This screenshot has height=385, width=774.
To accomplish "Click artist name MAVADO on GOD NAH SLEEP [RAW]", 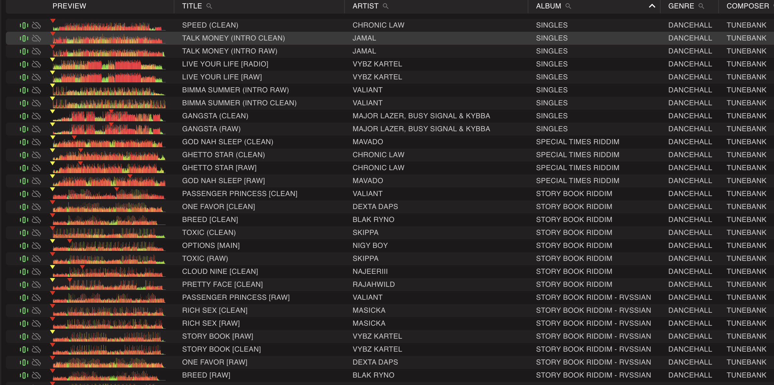I will 368,181.
